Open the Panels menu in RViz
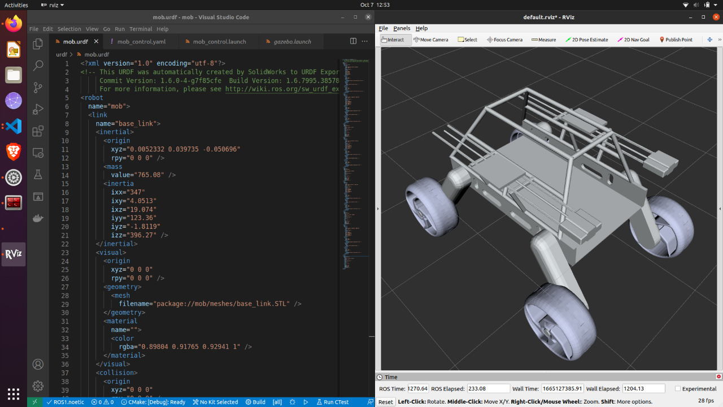Image resolution: width=723 pixels, height=407 pixels. (x=402, y=28)
